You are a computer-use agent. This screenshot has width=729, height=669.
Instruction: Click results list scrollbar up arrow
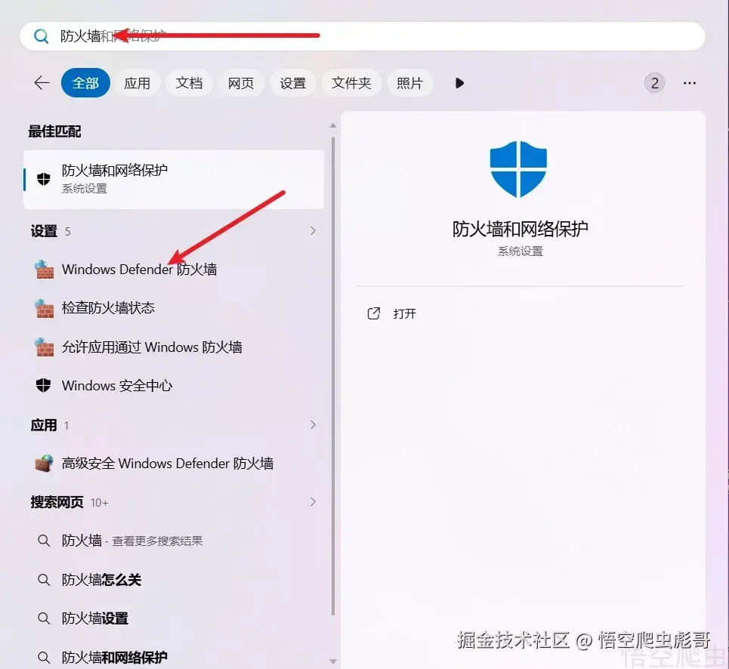click(333, 125)
